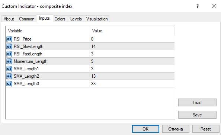Screen dimensions: 221x135
Task: Select the About tab
Action: coord(9,19)
